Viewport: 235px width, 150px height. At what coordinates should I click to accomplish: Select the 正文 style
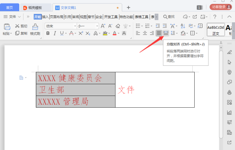coord(216,30)
